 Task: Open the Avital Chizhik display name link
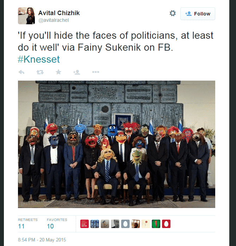click(x=59, y=13)
